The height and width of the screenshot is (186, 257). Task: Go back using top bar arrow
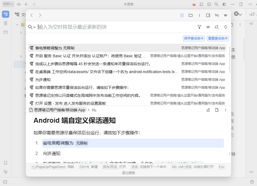coord(26,4)
